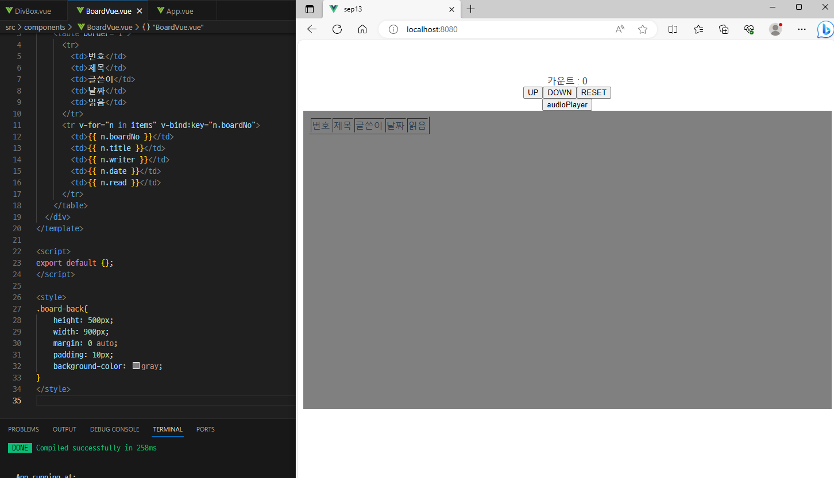Click the 카운트 : 0 text
This screenshot has height=478, width=834.
[x=567, y=81]
